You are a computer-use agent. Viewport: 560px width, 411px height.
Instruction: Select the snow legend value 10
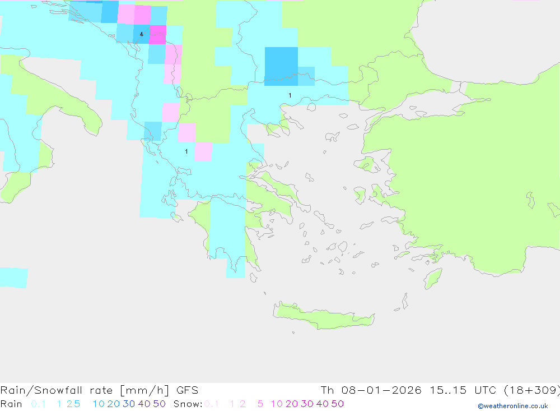pyautogui.click(x=277, y=404)
